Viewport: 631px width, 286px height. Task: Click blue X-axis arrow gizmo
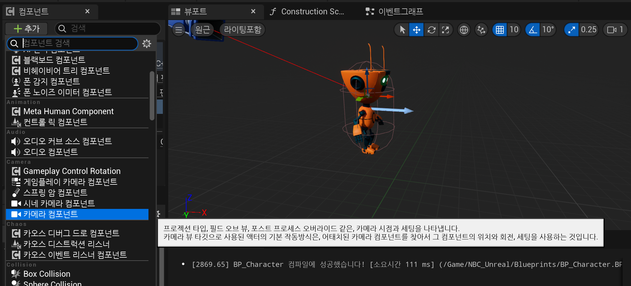392,110
